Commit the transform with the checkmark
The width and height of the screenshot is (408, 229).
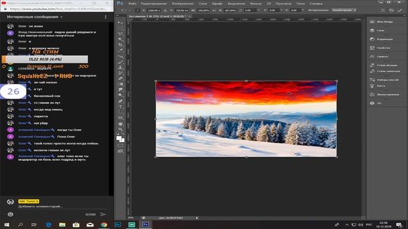[400, 10]
